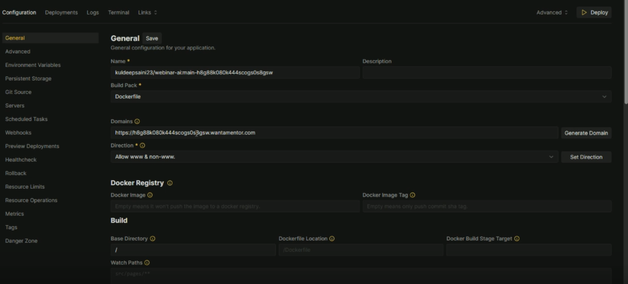The width and height of the screenshot is (628, 284).
Task: Click the Docker Build Stage Target info icon
Action: [x=517, y=239]
